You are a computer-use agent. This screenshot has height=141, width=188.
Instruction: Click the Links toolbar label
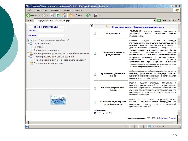pos(175,20)
